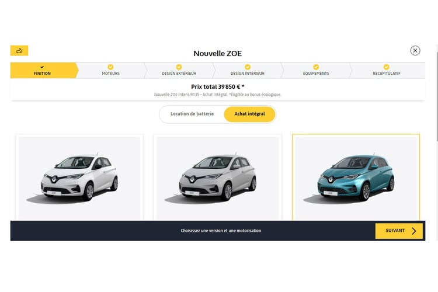The height and width of the screenshot is (292, 438).
Task: Click the checkmark above Récapitulatif
Action: coord(387,67)
